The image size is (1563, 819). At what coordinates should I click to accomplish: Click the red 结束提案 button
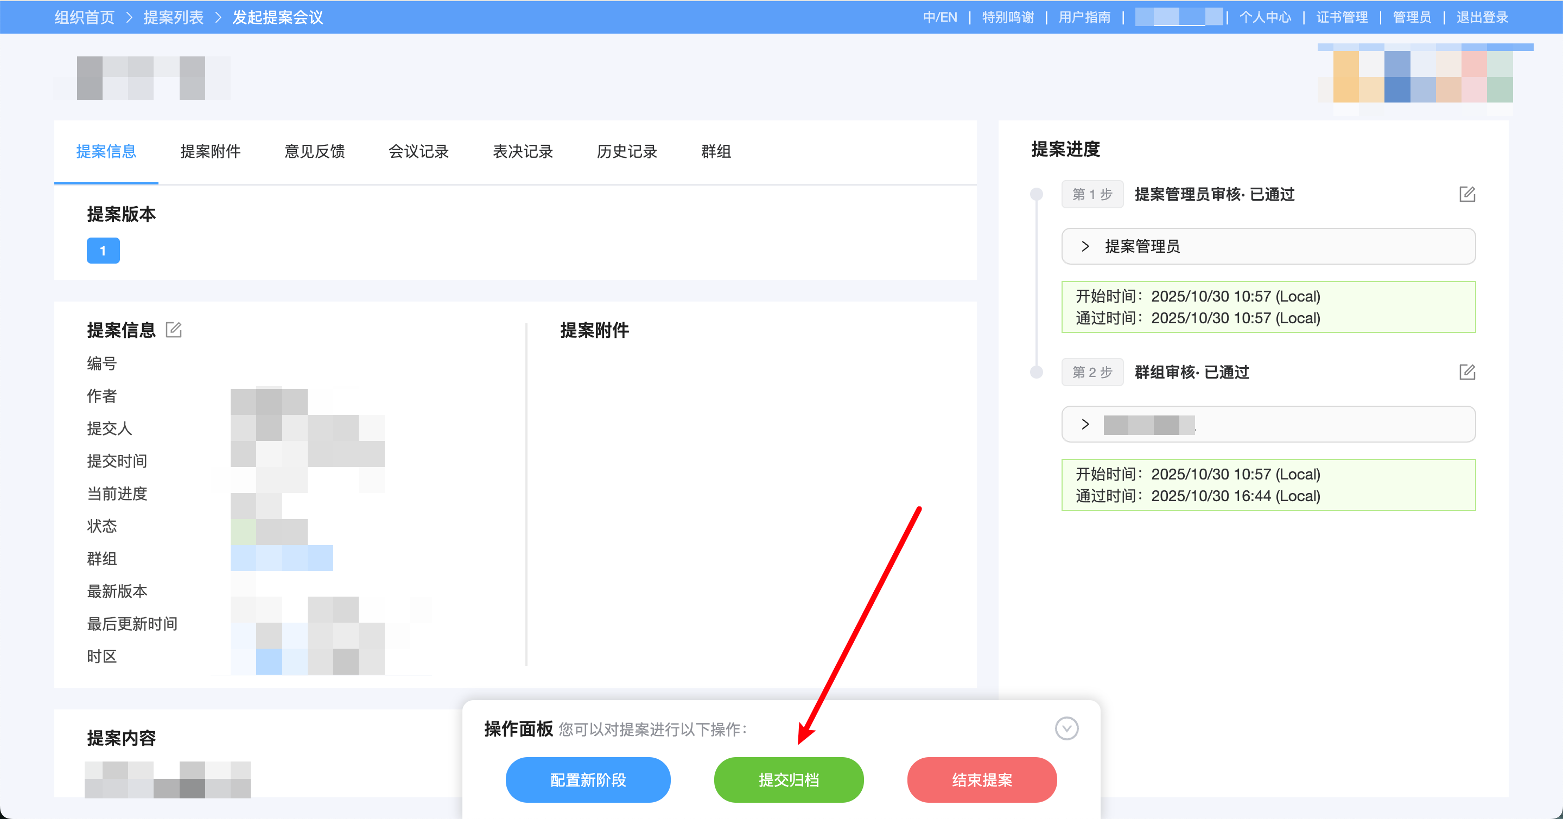(x=982, y=779)
